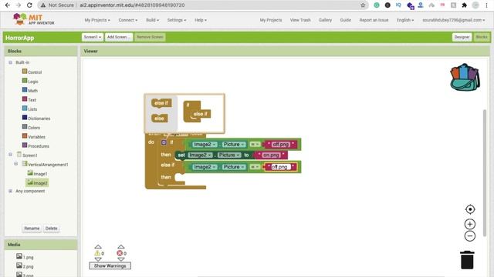
Task: Open the My Projects dropdown menu
Action: pyautogui.click(x=97, y=20)
